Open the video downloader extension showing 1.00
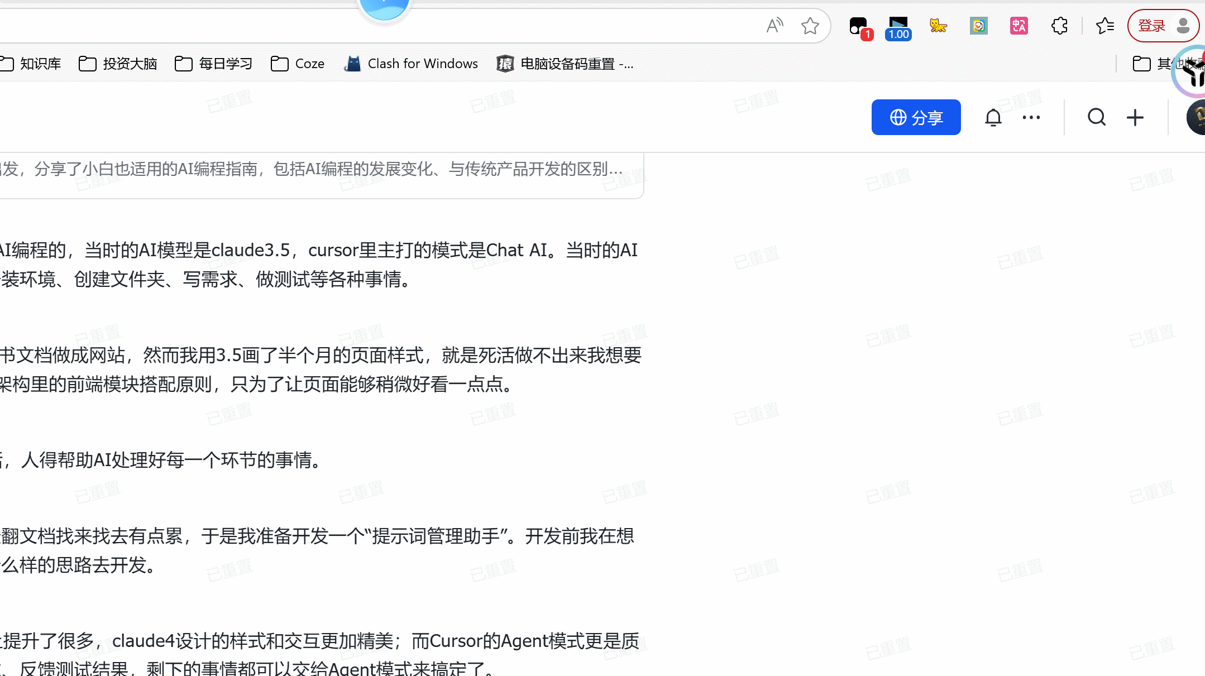This screenshot has width=1205, height=676. pyautogui.click(x=897, y=26)
